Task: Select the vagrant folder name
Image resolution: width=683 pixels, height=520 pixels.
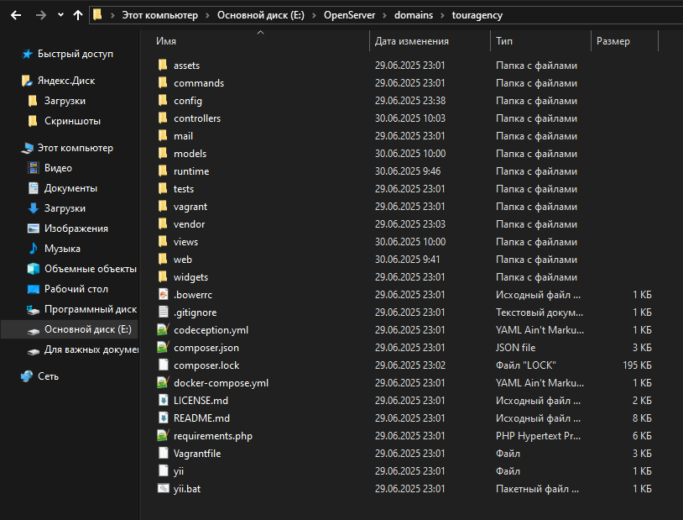Action: pos(190,207)
